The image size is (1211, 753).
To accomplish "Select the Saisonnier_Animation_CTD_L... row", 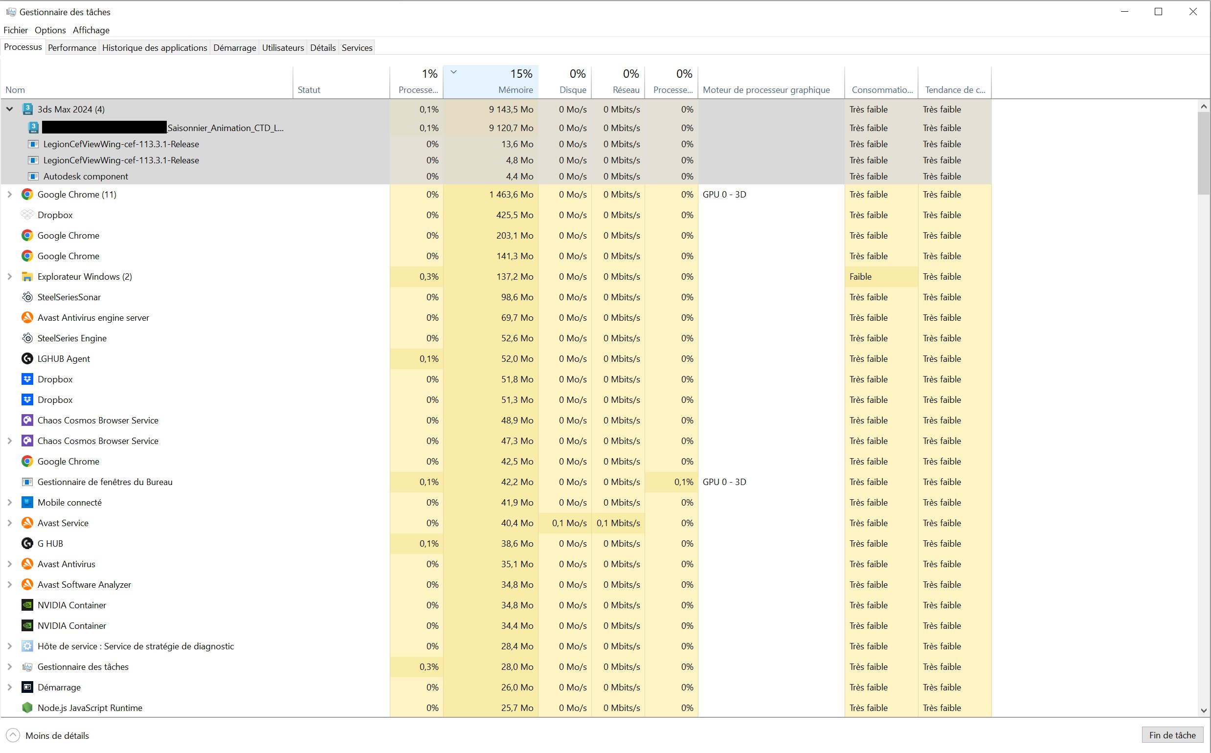I will (495, 128).
